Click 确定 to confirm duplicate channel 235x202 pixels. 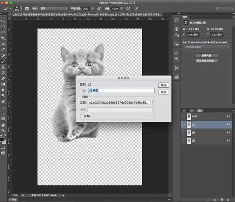point(164,85)
